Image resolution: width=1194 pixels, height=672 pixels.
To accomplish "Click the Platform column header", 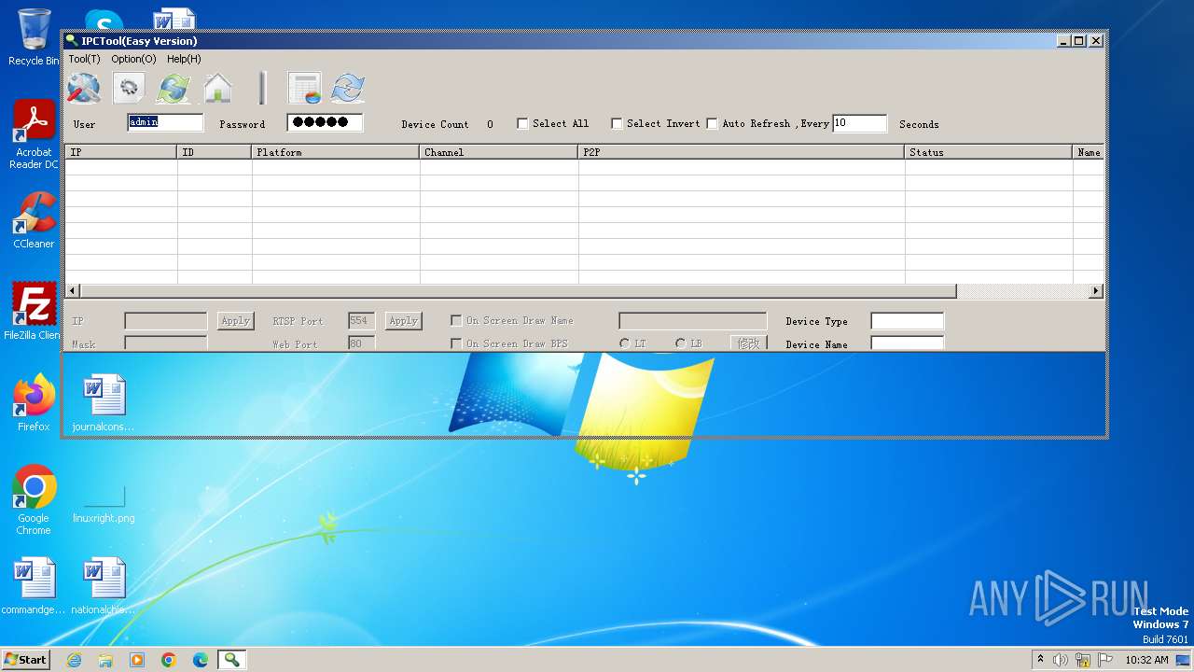I will point(336,152).
